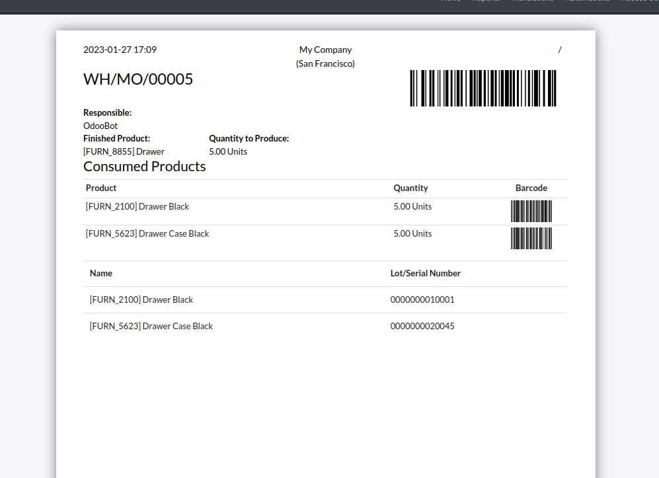Click the Responsible: label
The height and width of the screenshot is (478, 659).
click(x=107, y=112)
